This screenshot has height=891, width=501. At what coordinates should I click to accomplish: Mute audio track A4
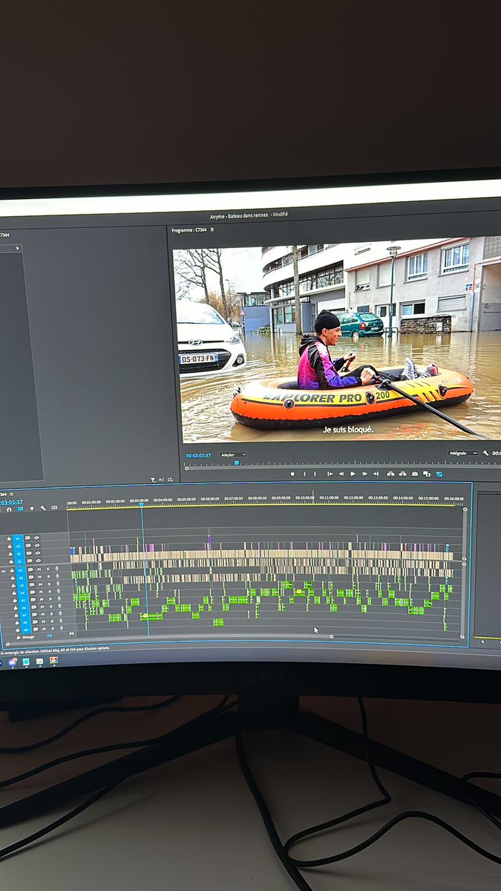41,592
